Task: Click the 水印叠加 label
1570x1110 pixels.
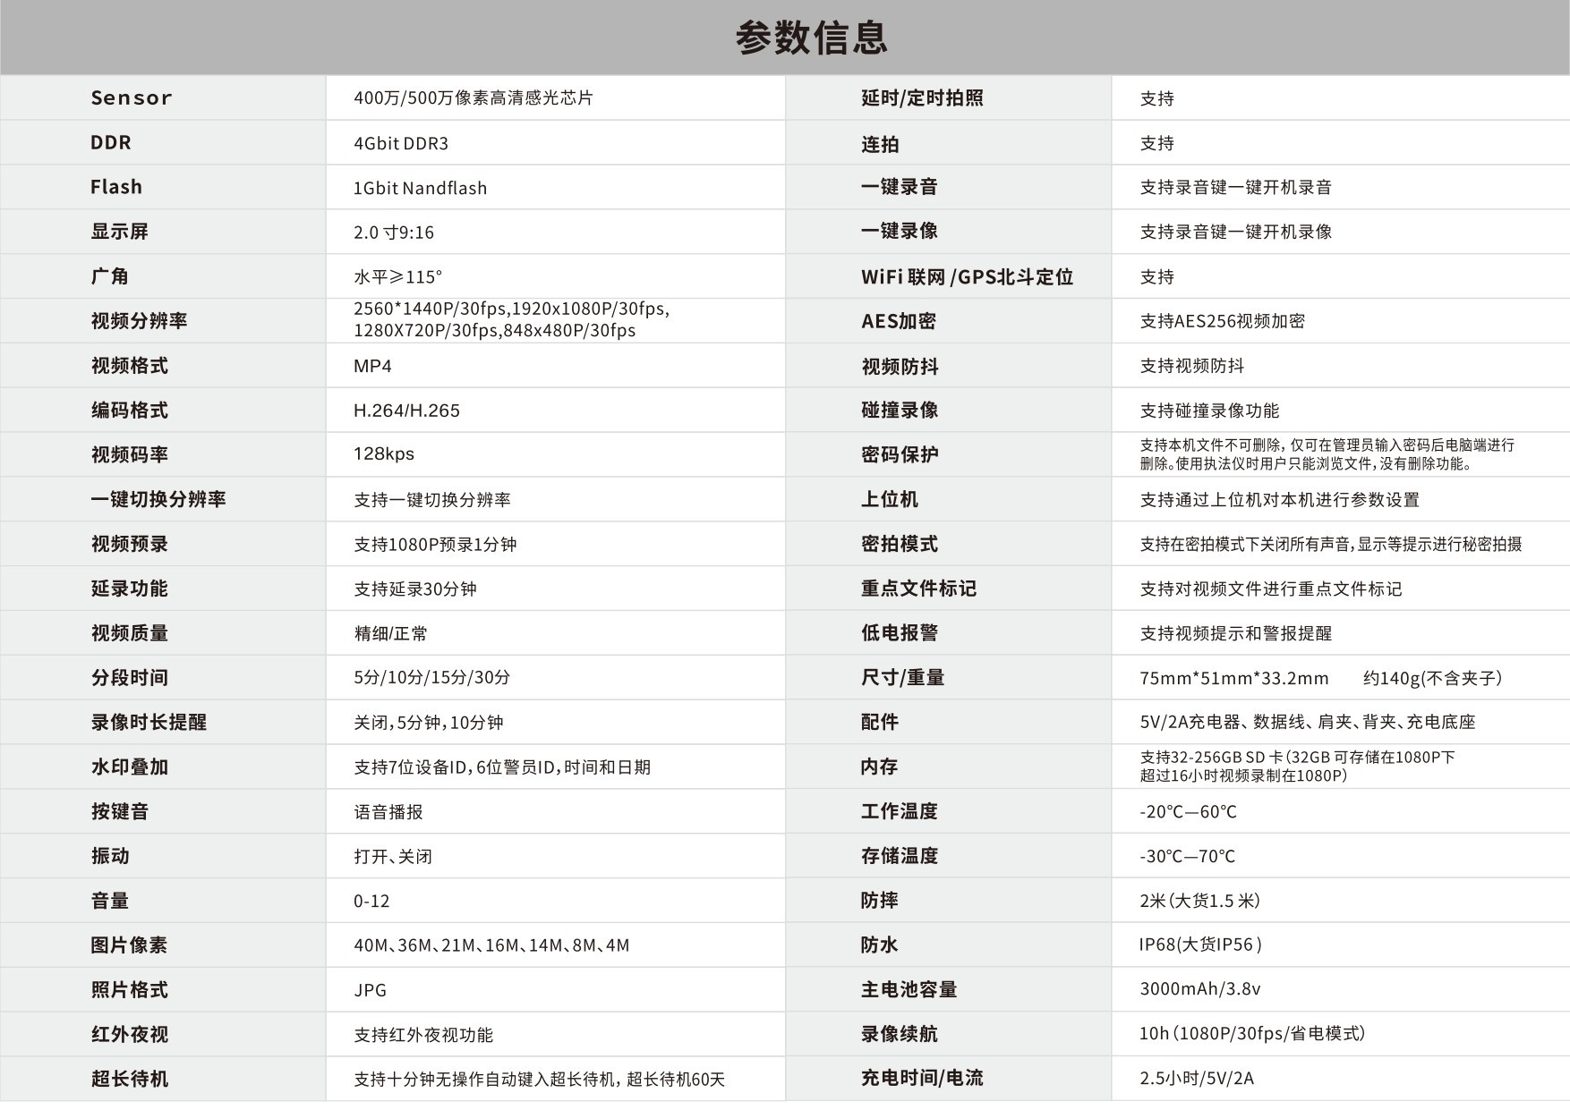Action: 129,767
